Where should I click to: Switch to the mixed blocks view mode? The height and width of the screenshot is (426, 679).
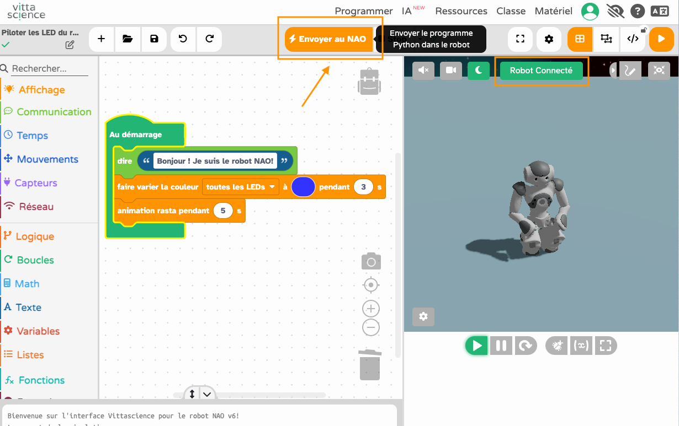[606, 39]
